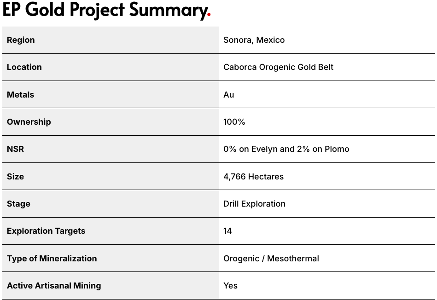This screenshot has height=300, width=437.
Task: Select the Stage row label
Action: [18, 204]
